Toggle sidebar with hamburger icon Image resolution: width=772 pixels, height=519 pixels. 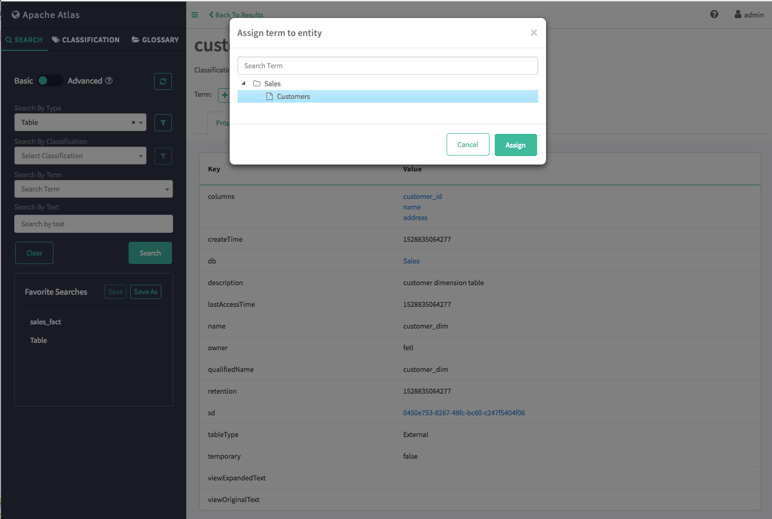point(195,15)
